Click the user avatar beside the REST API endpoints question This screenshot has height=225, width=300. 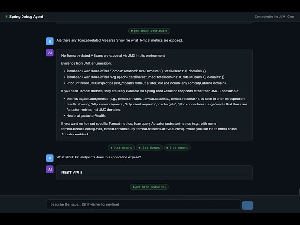coord(50,158)
